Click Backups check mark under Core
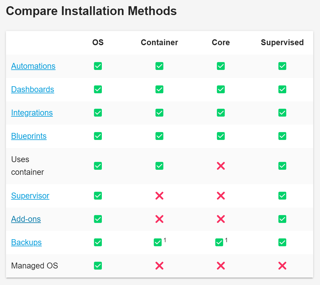 219,242
